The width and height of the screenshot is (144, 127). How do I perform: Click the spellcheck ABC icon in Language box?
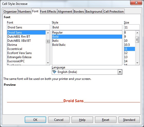[54, 72]
